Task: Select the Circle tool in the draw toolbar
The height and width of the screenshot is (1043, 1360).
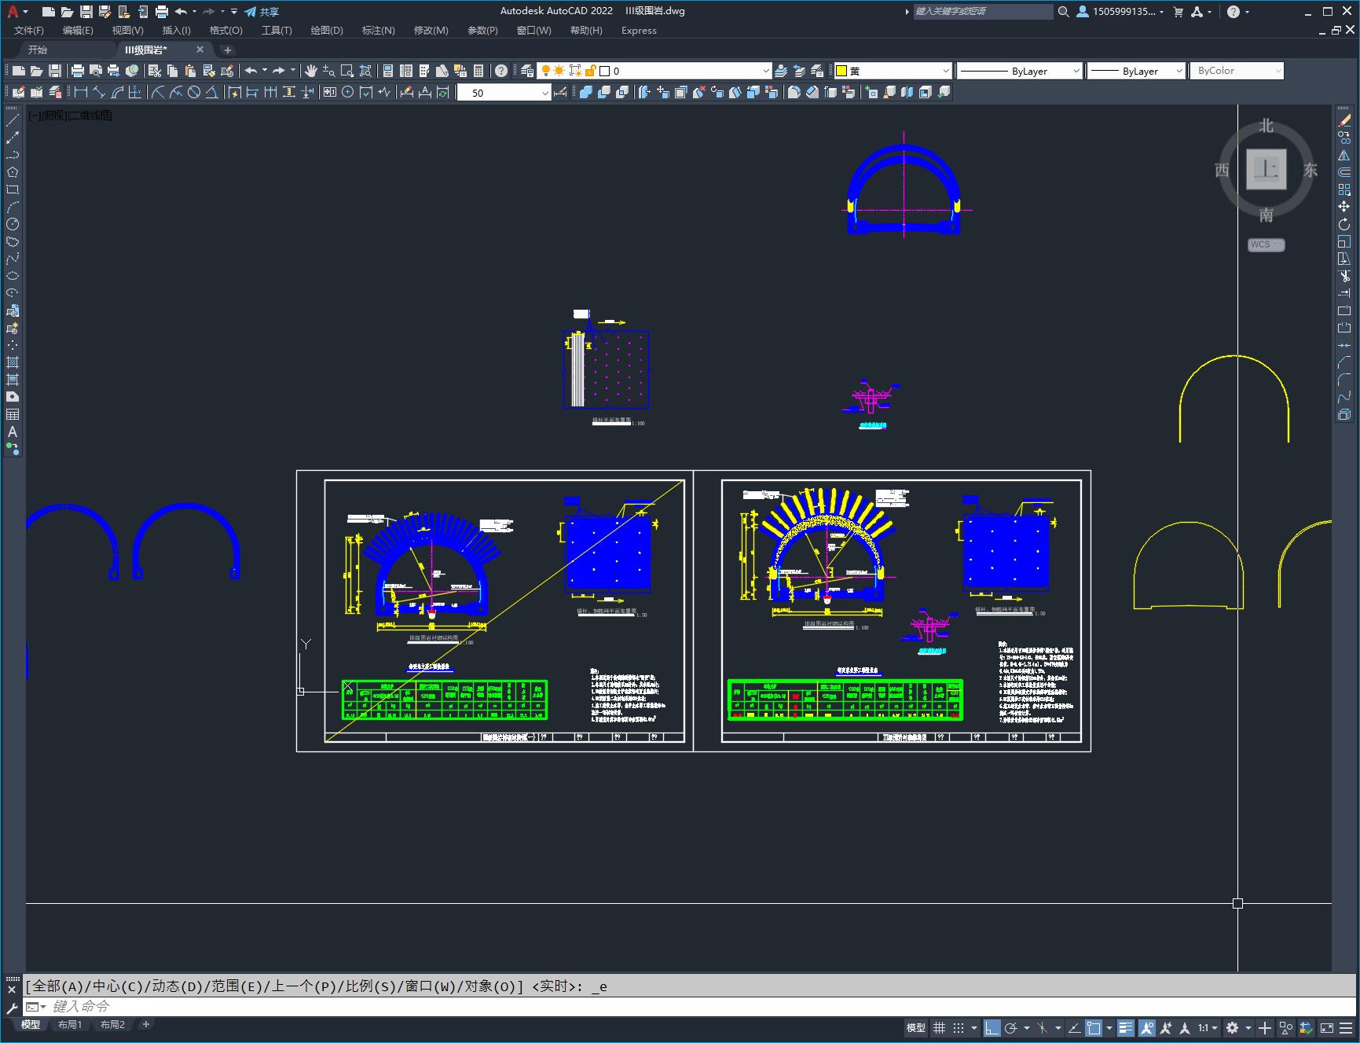Action: [13, 224]
